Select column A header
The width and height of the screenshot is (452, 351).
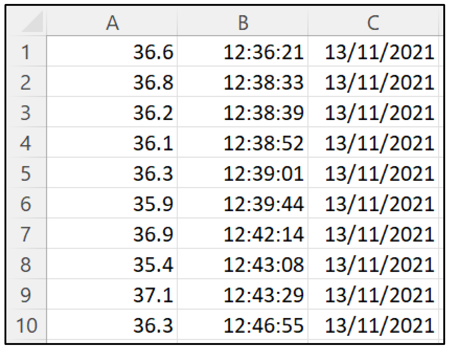pyautogui.click(x=112, y=23)
